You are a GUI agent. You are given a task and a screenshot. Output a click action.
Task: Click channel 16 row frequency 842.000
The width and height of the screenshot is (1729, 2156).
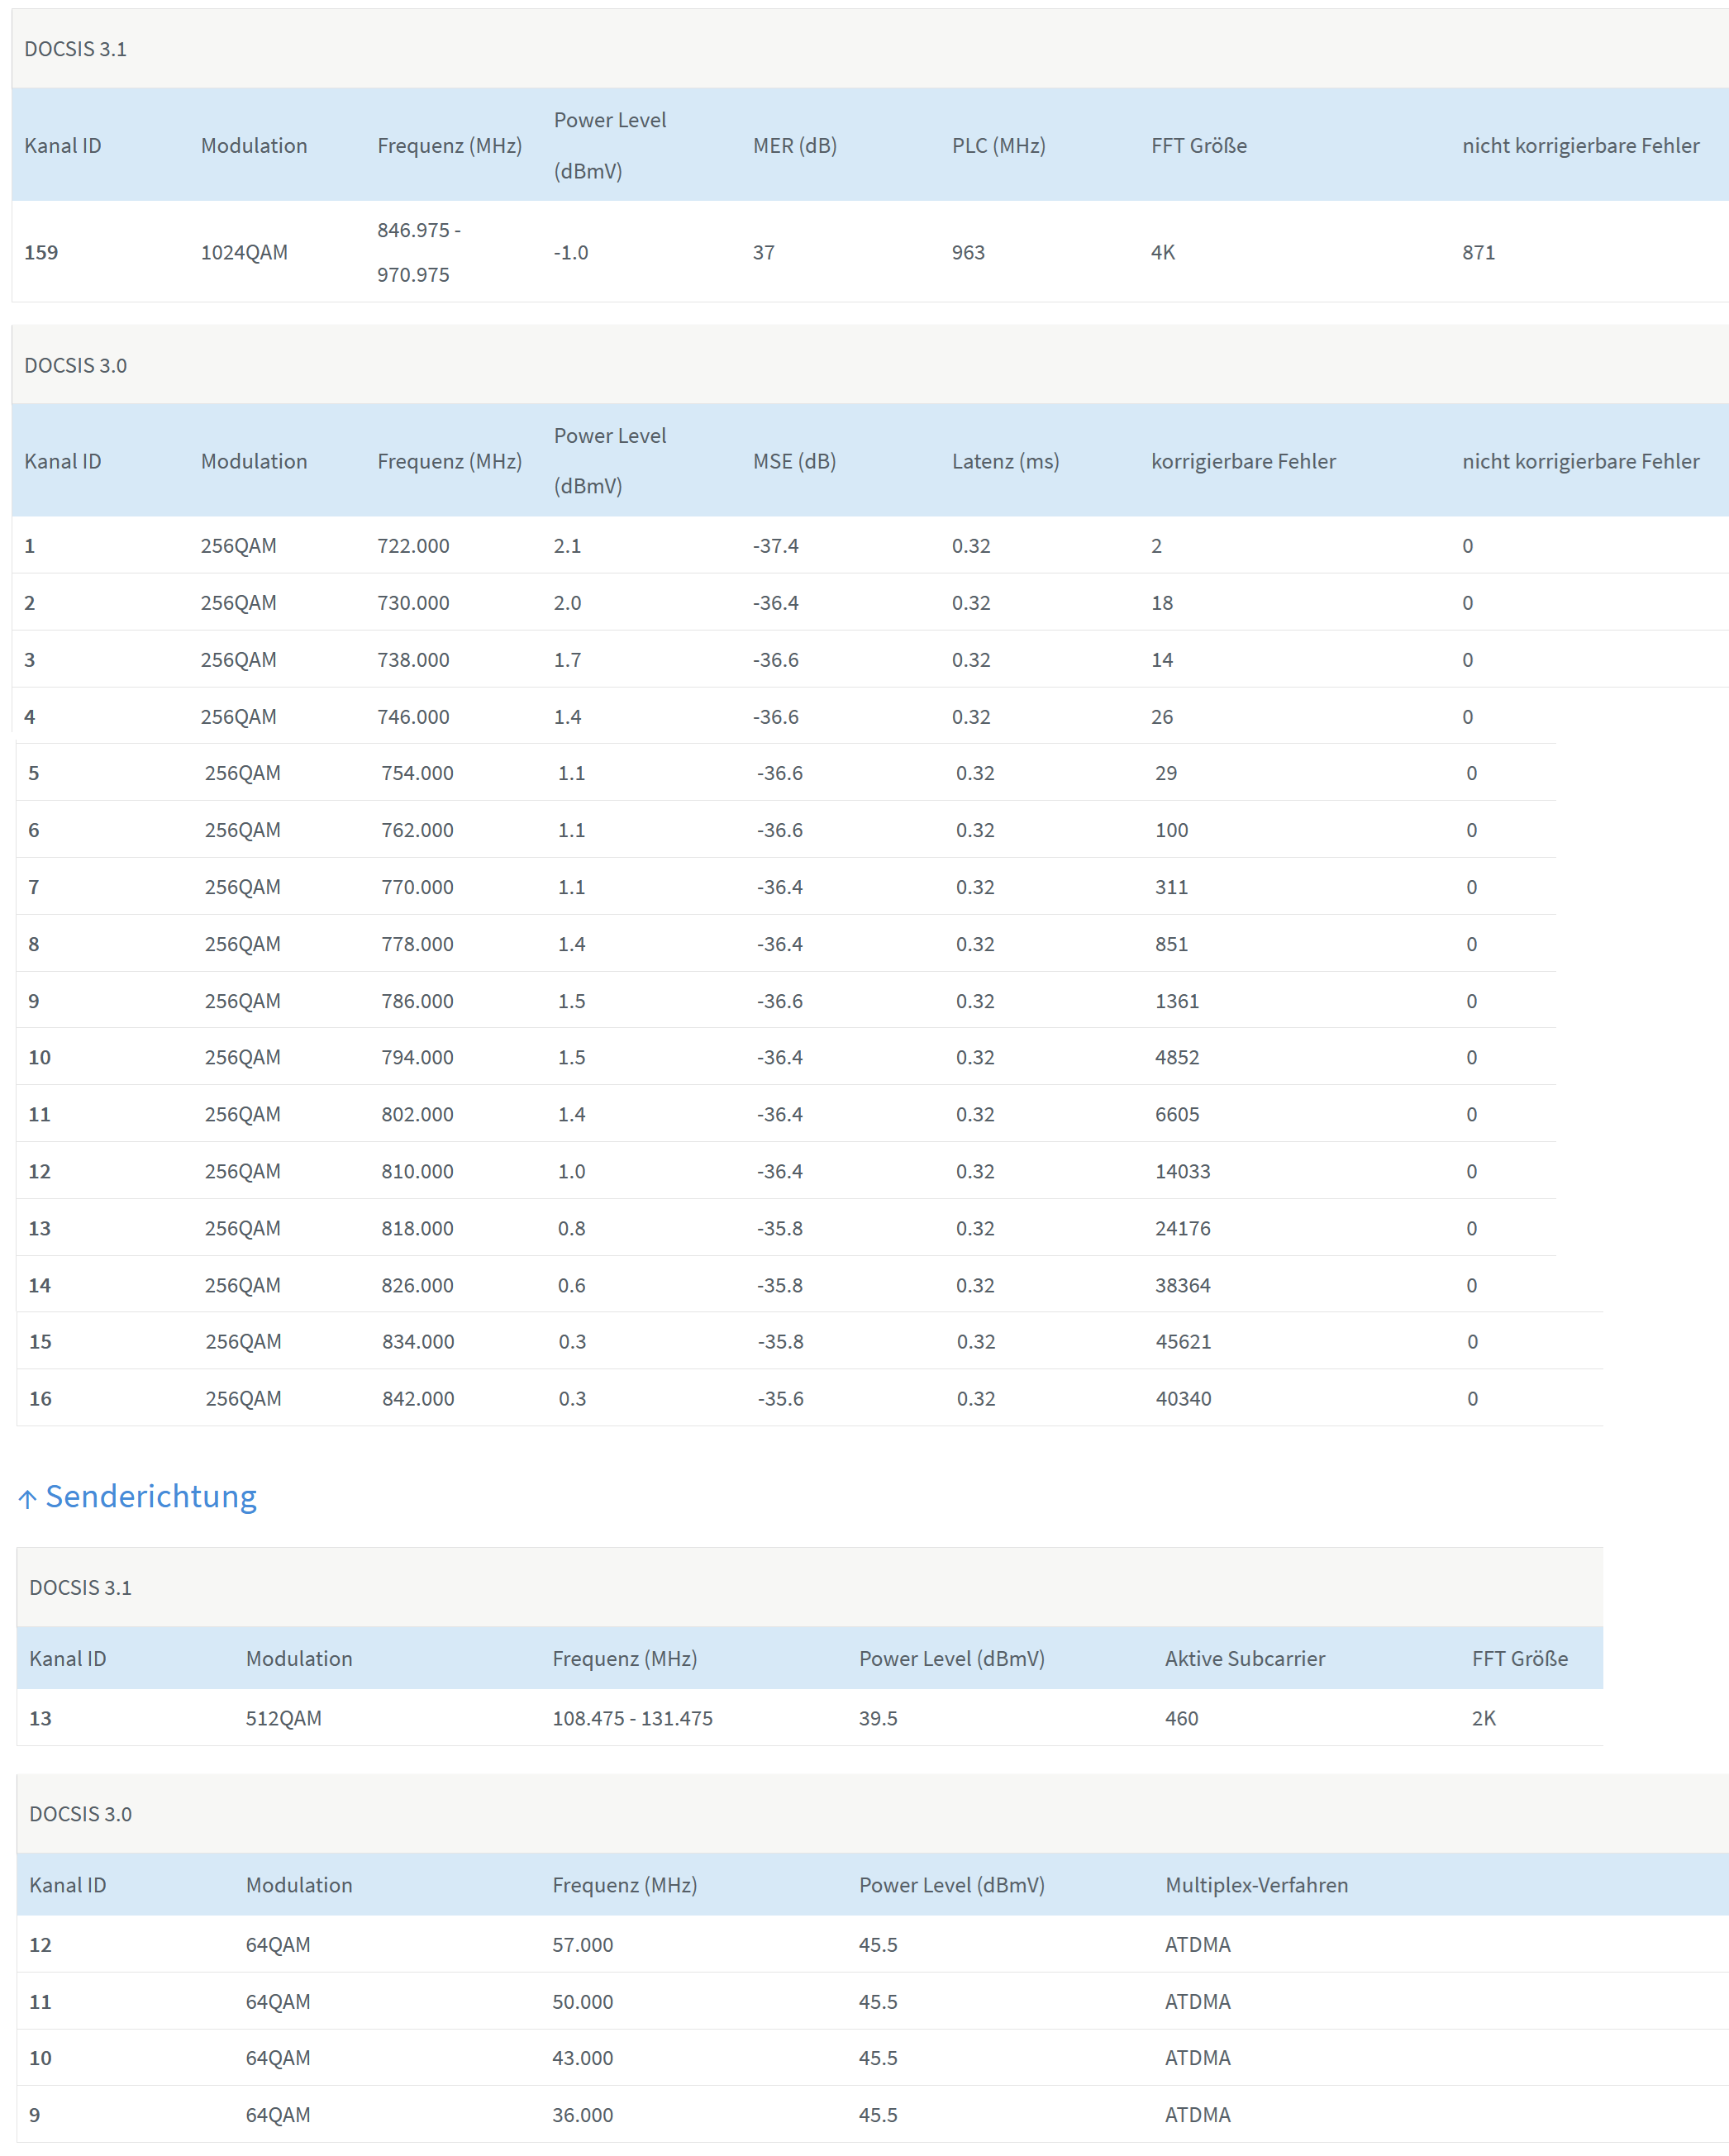[418, 1399]
